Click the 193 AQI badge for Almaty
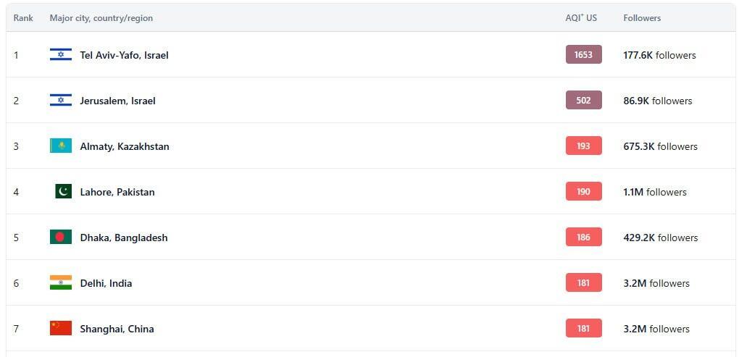Image resolution: width=739 pixels, height=357 pixels. [x=583, y=146]
